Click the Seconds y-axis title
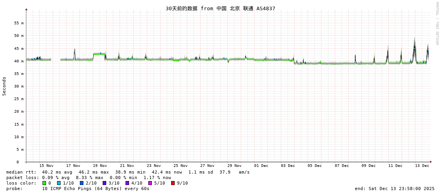Screen dimensions: 441x194 [x=4, y=86]
